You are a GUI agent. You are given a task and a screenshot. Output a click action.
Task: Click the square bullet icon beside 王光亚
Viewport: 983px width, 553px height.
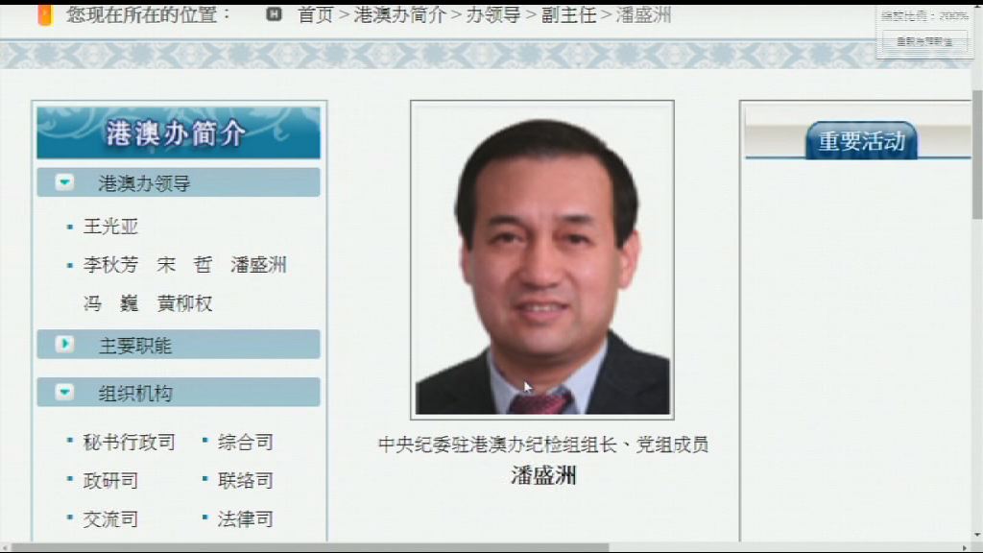pos(69,228)
